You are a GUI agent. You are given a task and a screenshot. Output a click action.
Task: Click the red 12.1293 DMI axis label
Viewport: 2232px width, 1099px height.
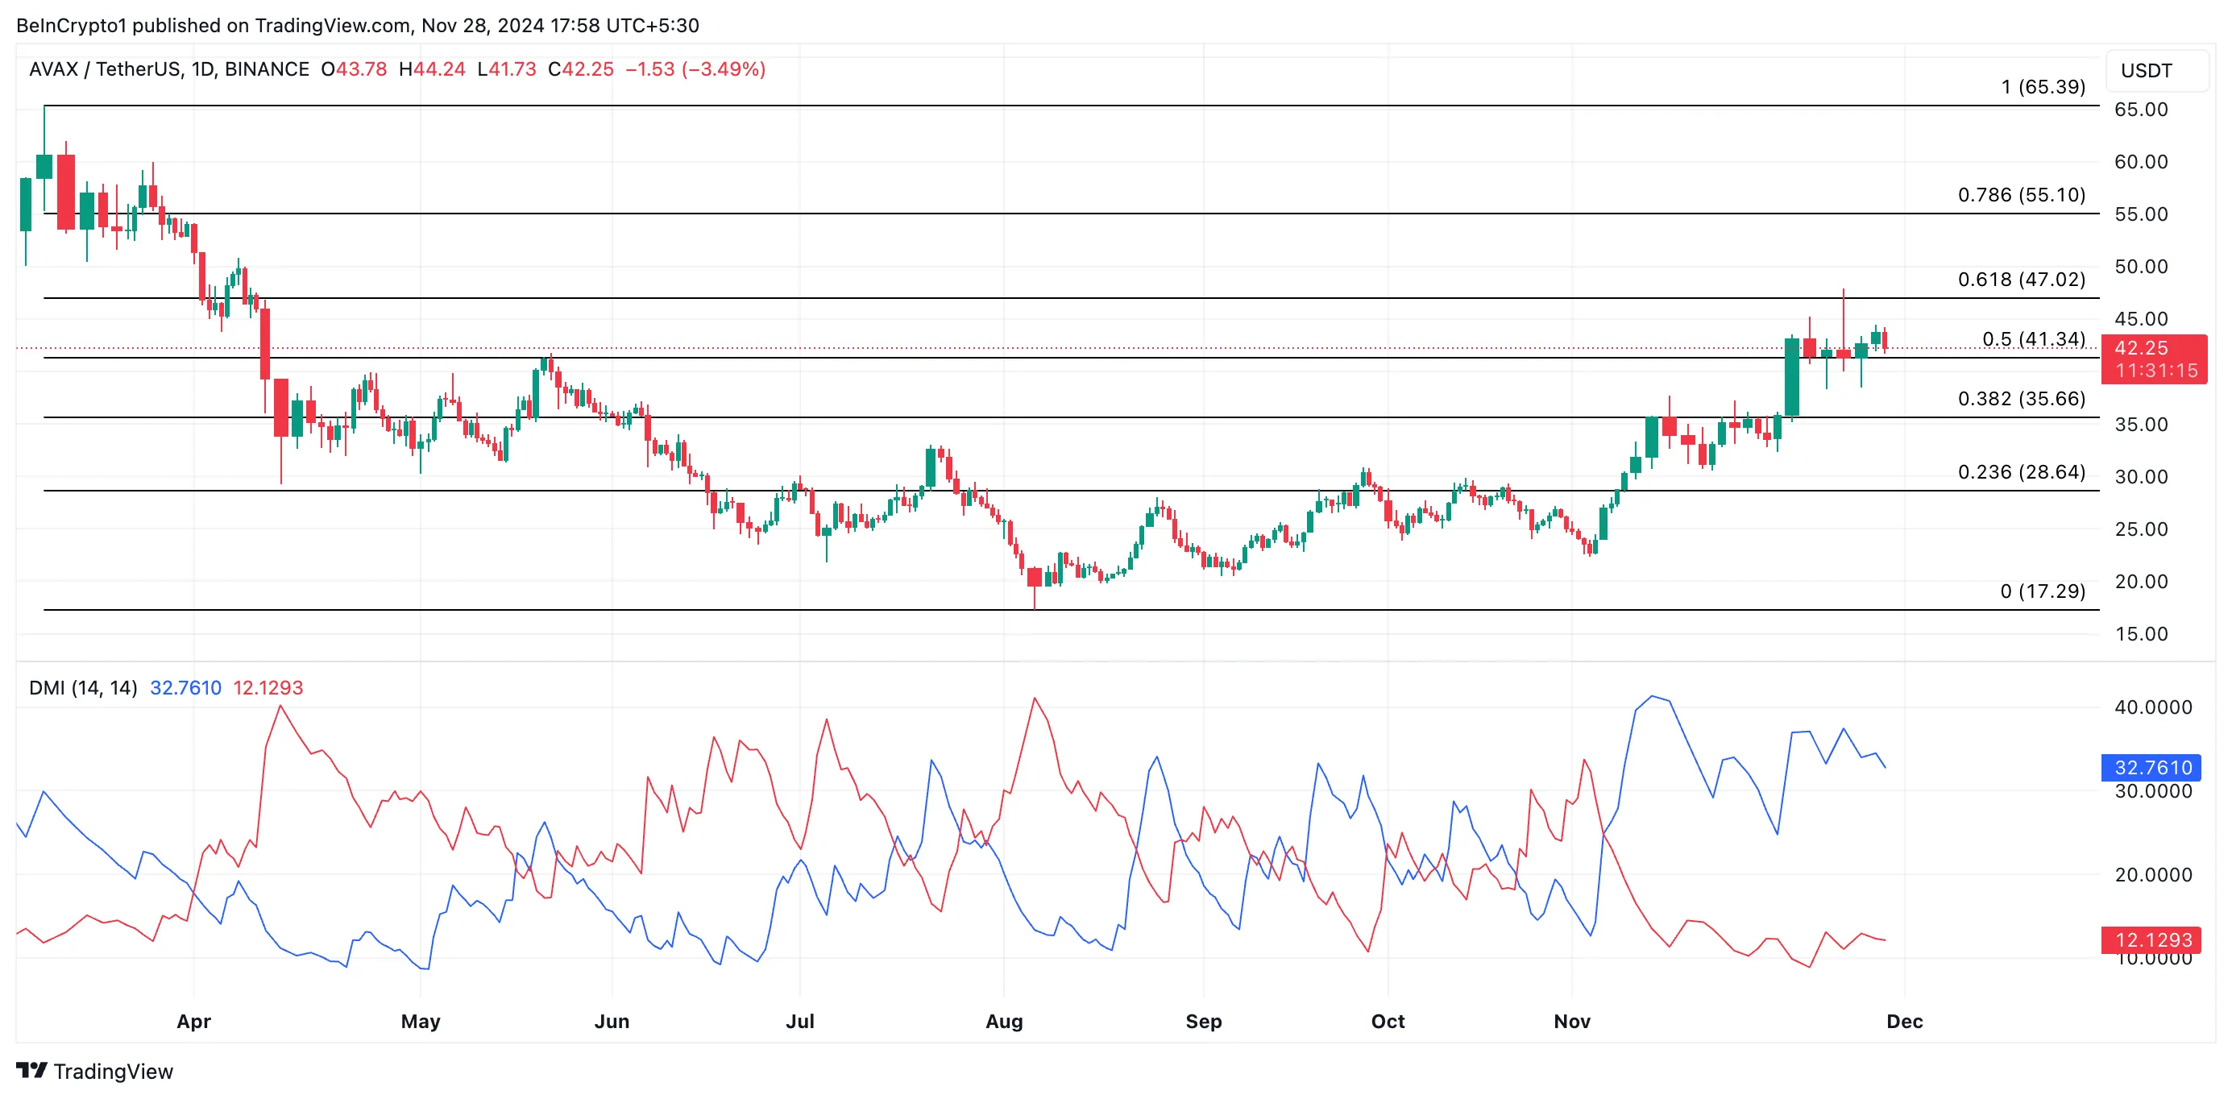click(x=2152, y=939)
